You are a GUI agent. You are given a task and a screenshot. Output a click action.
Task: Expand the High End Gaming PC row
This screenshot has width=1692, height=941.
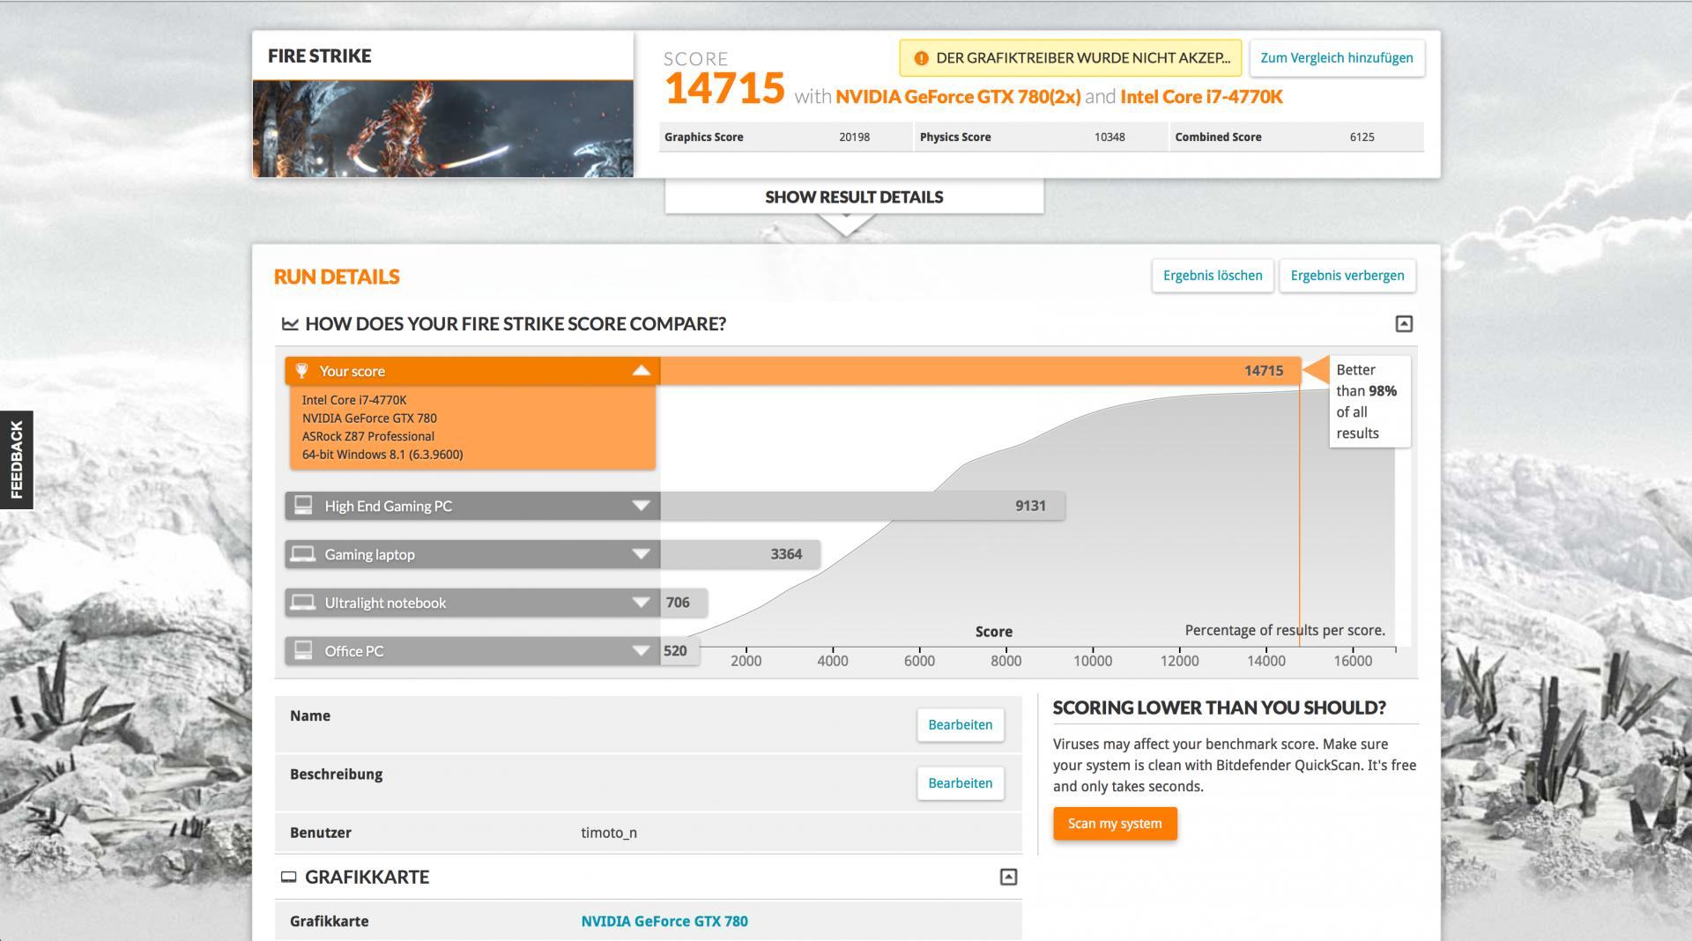click(641, 506)
